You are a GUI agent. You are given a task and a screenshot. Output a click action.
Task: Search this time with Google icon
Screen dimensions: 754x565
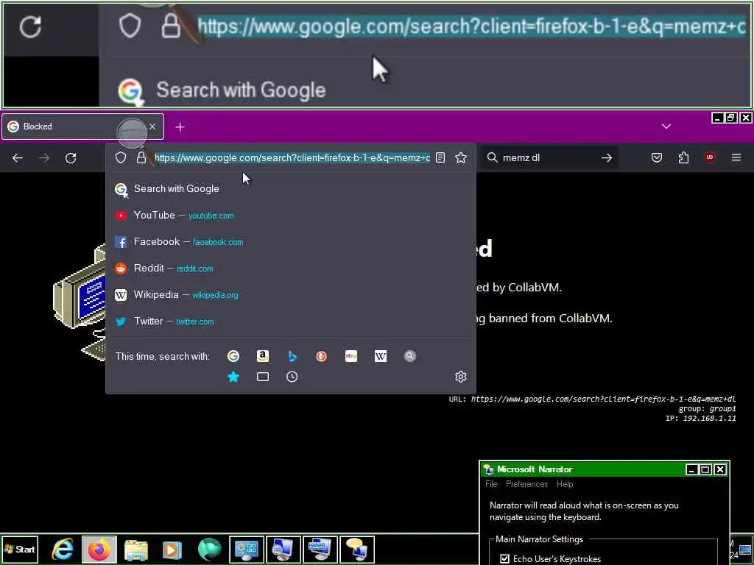coord(233,356)
